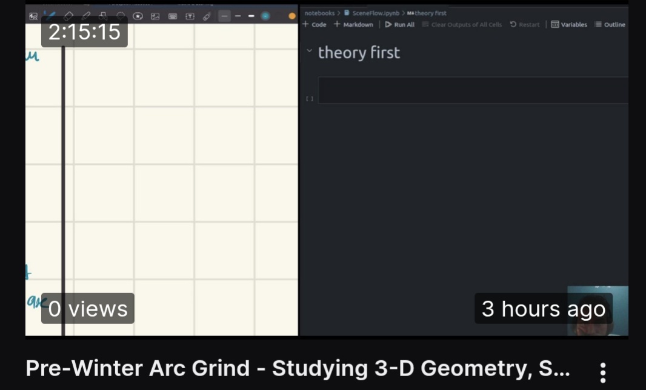Screen dimensions: 646x390
Task: Collapse the 'theory first' section chevron
Action: point(310,51)
